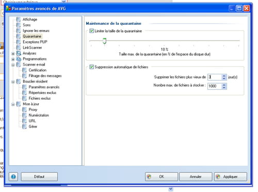Click the Gérer page icon

coord(25,126)
